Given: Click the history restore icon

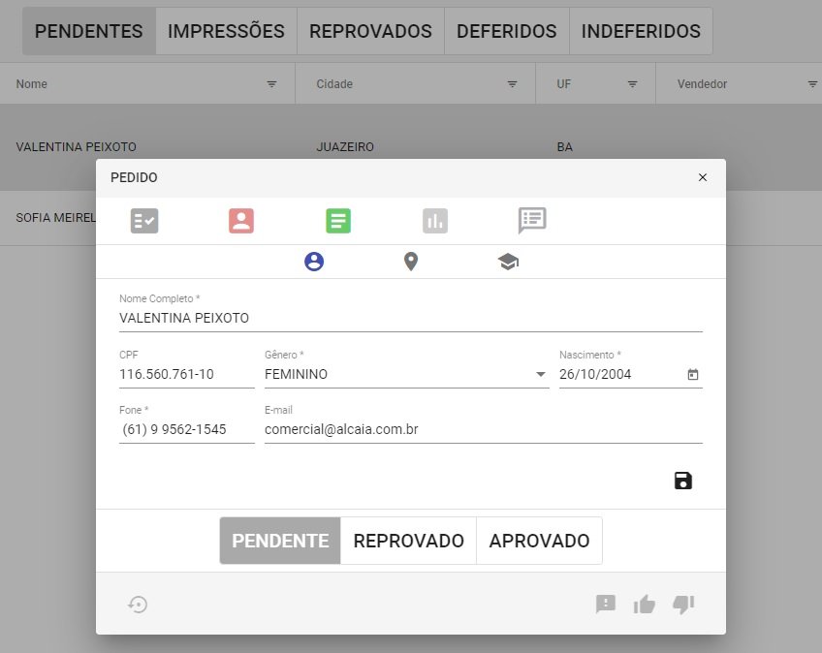Looking at the screenshot, I should pyautogui.click(x=138, y=605).
